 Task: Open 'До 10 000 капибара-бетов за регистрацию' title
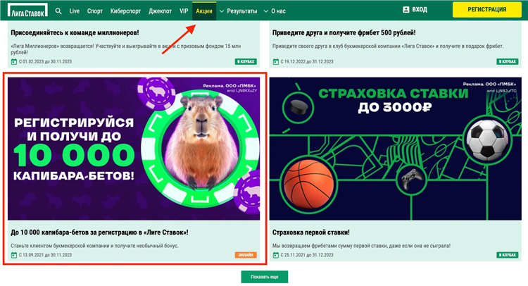click(100, 232)
